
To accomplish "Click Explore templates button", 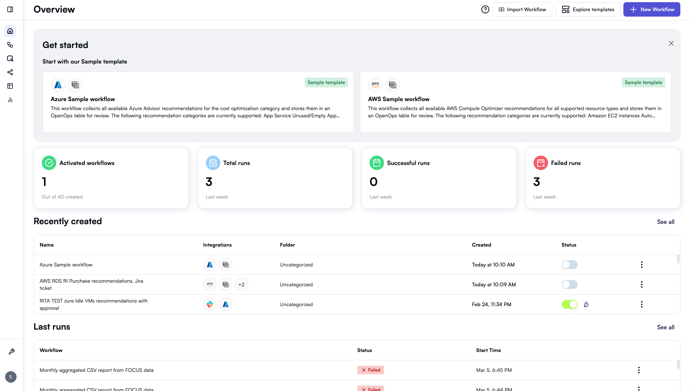I will click(588, 9).
